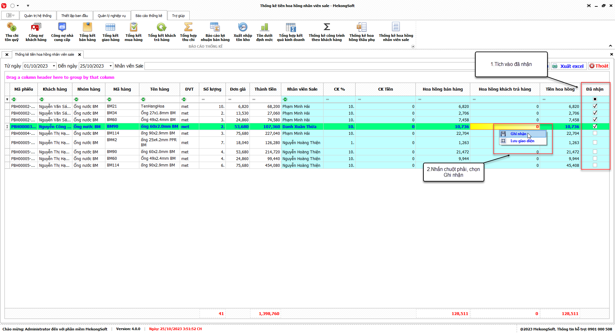Open Tổng kết bán hàng report

[x=87, y=32]
